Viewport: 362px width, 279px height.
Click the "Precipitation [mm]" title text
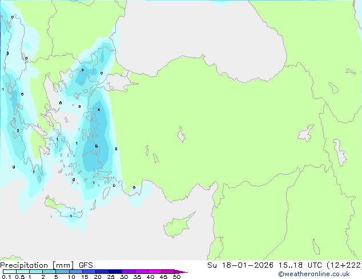37,265
